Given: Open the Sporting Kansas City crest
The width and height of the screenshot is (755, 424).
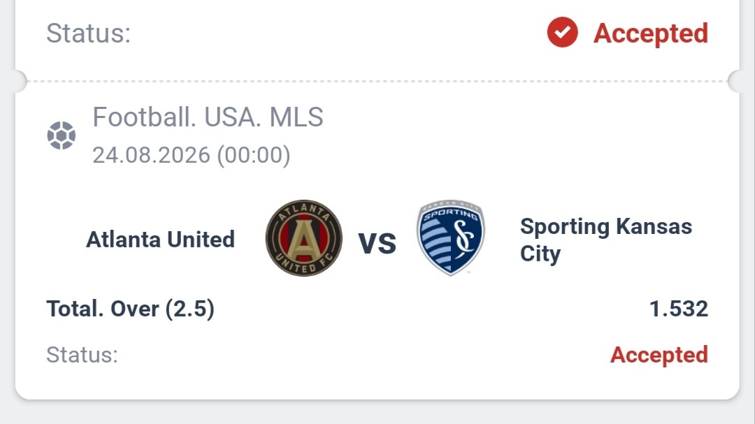Looking at the screenshot, I should click(x=451, y=237).
